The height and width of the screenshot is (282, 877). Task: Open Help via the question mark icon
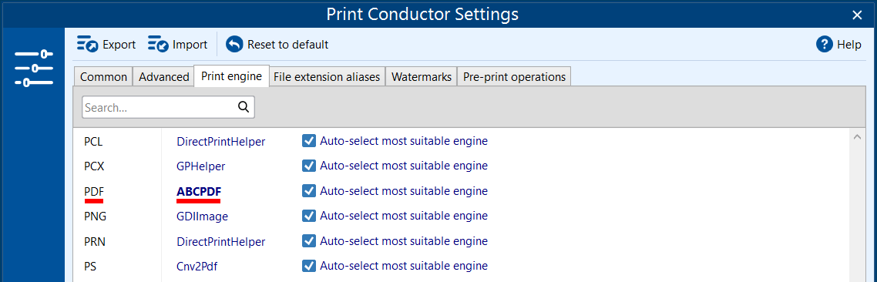coord(825,44)
